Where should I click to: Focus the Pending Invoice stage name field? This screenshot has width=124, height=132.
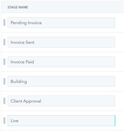(x=61, y=23)
